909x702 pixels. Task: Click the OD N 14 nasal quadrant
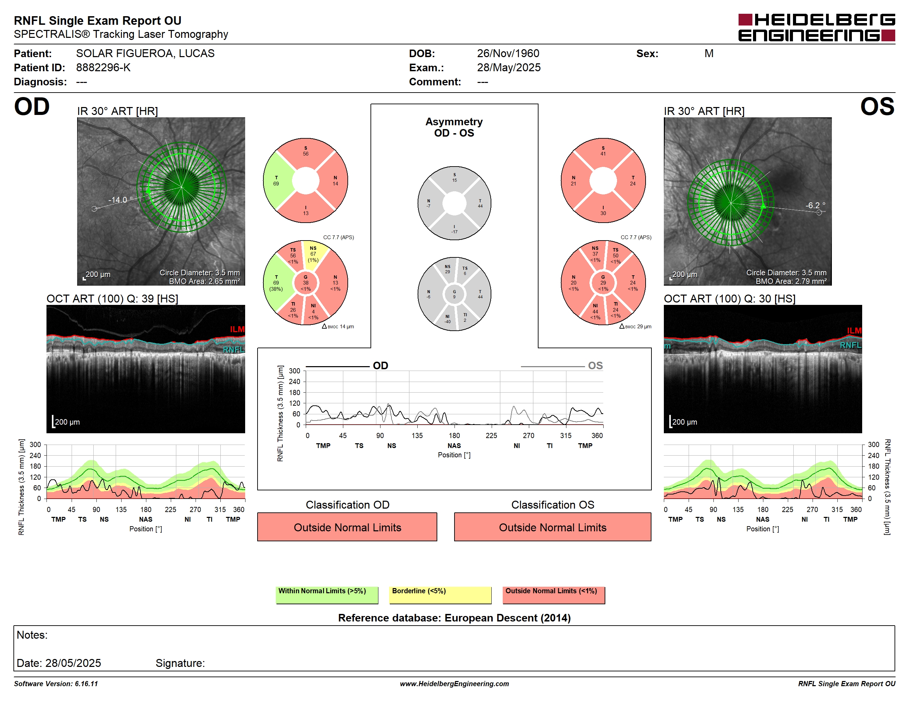coord(335,181)
